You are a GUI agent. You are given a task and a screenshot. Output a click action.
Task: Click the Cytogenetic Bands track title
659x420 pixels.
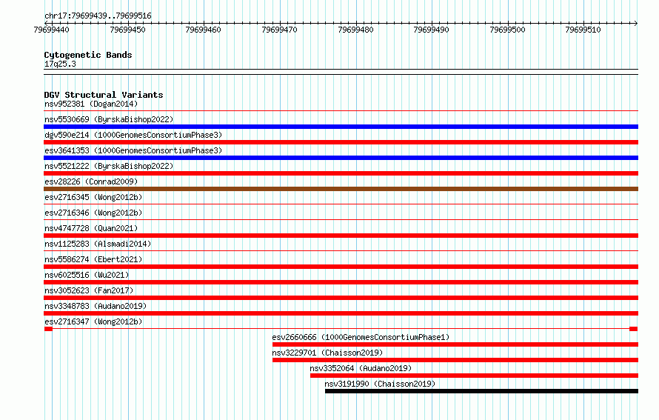coord(88,55)
